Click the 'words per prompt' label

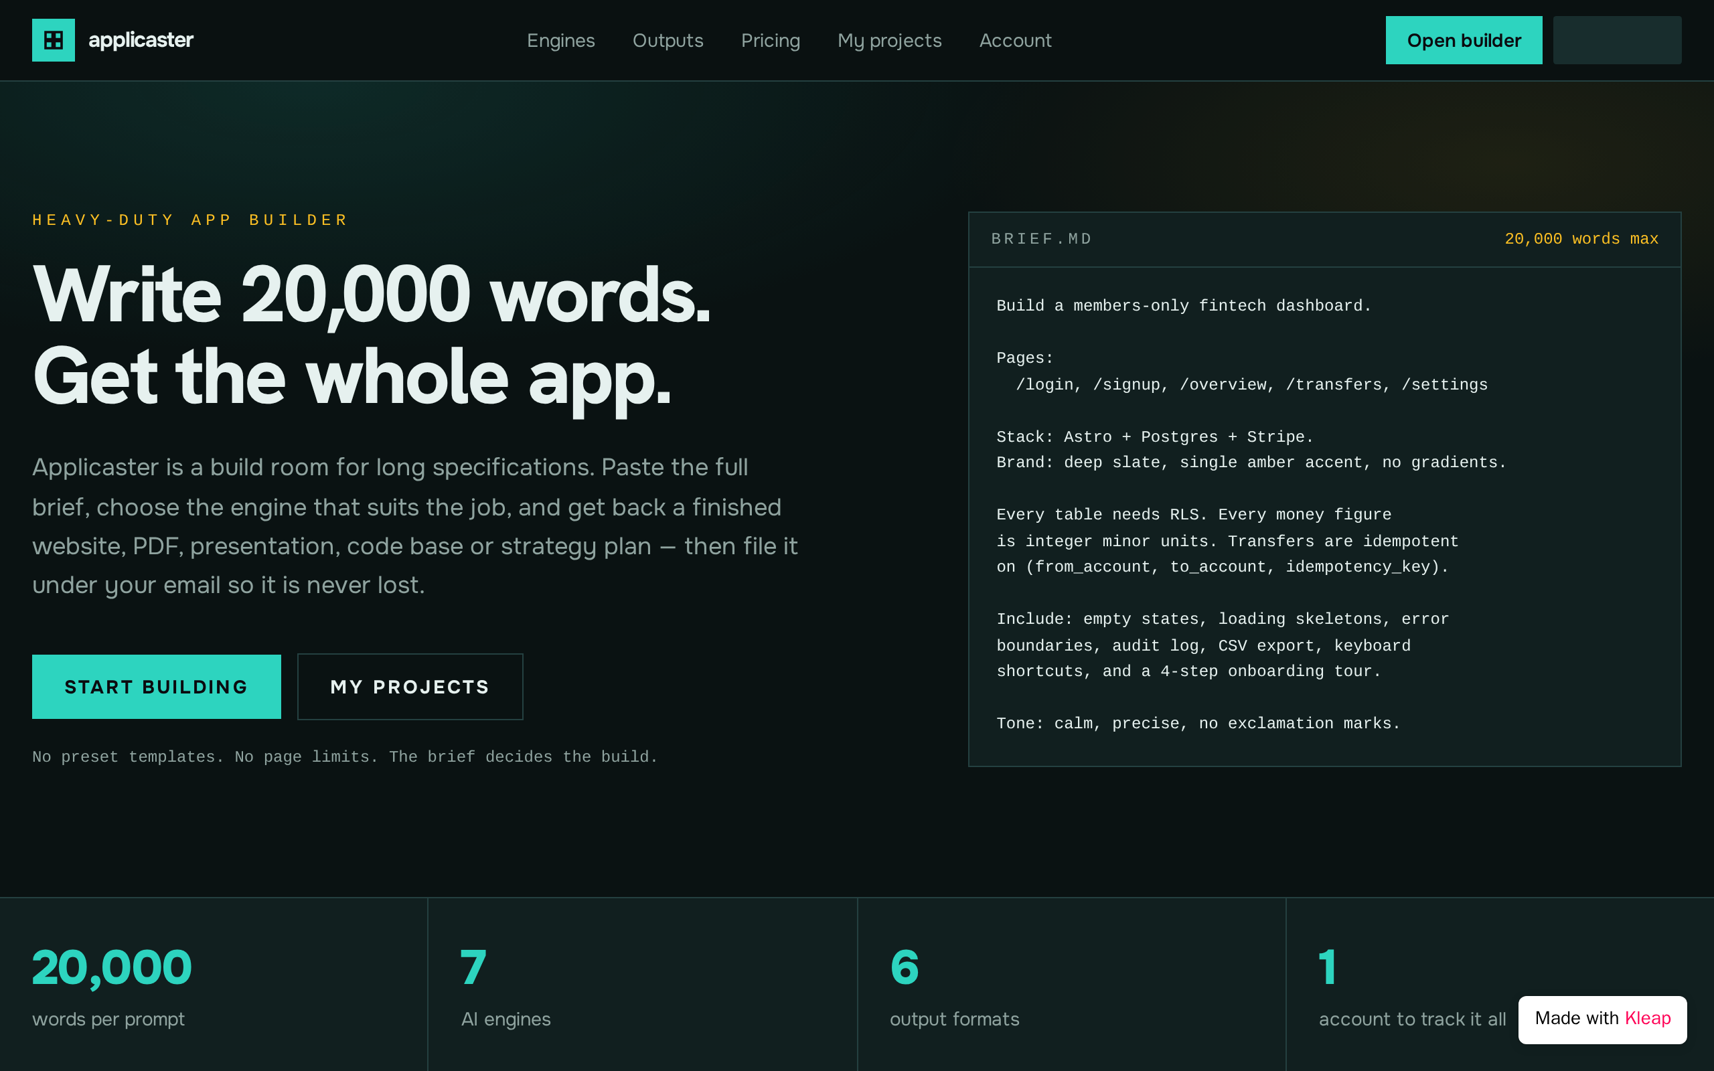108,1019
